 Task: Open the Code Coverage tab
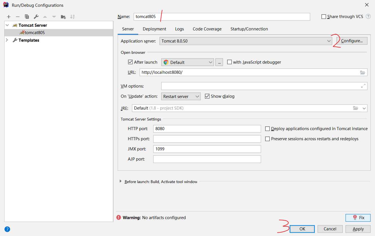click(x=207, y=29)
